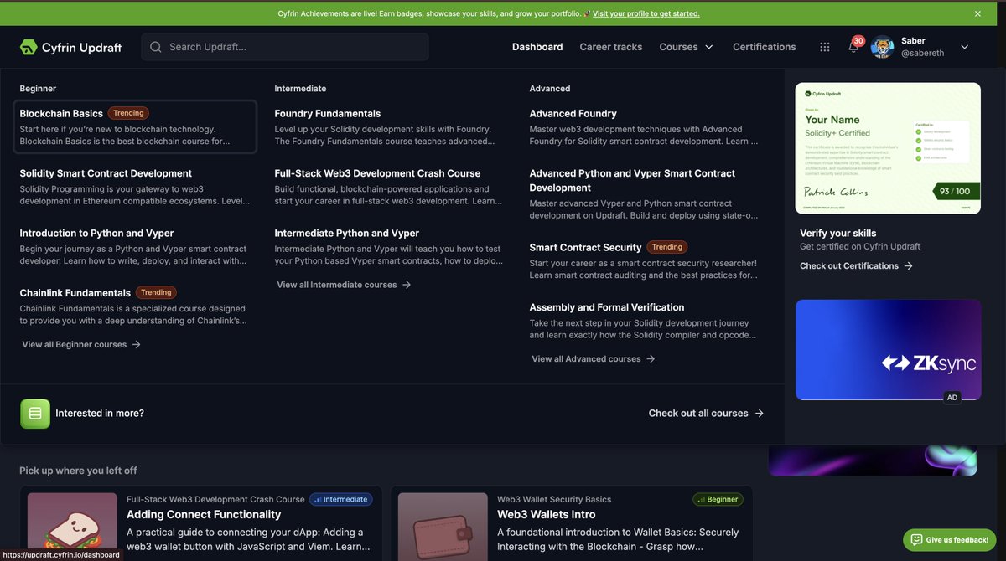Open the Adding Connect Functionality lesson
Image resolution: width=1006 pixels, height=561 pixels.
point(204,514)
